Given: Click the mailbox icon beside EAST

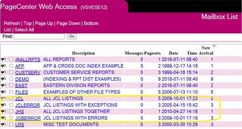Looking at the screenshot, I should (3, 85).
